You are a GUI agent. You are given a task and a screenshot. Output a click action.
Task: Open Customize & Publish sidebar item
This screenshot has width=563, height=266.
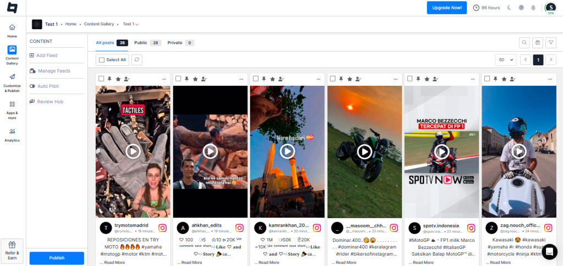(x=12, y=83)
